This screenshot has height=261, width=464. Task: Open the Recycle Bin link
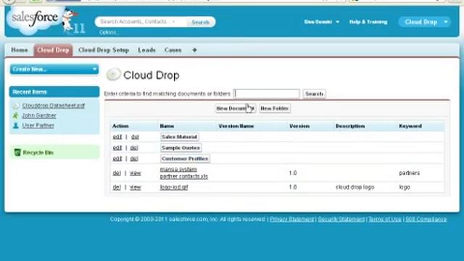click(x=38, y=153)
